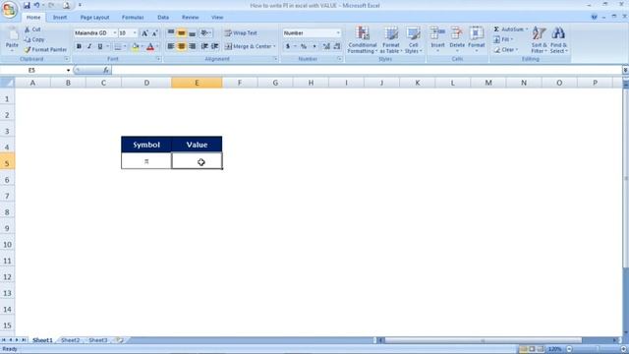This screenshot has width=629, height=354.
Task: Toggle underline formatting
Action: click(100, 46)
